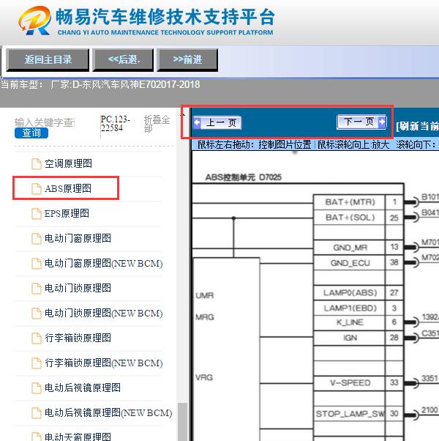439x441 pixels.
Task: Go to previous page 上一页
Action: click(x=217, y=123)
